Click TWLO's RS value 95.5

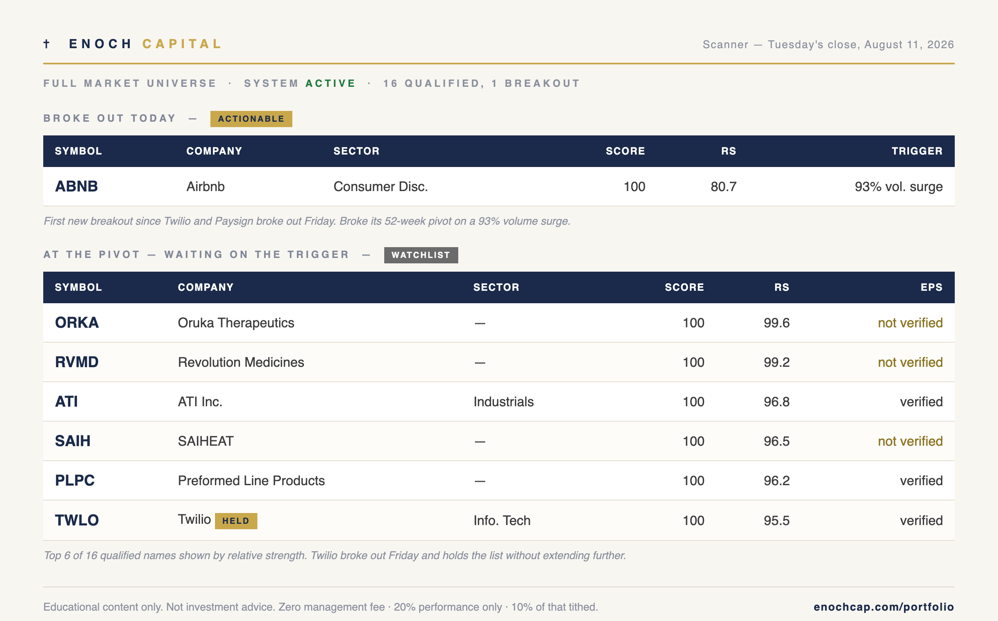point(777,520)
